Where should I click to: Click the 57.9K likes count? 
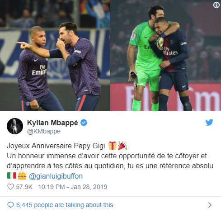[x=24, y=187]
